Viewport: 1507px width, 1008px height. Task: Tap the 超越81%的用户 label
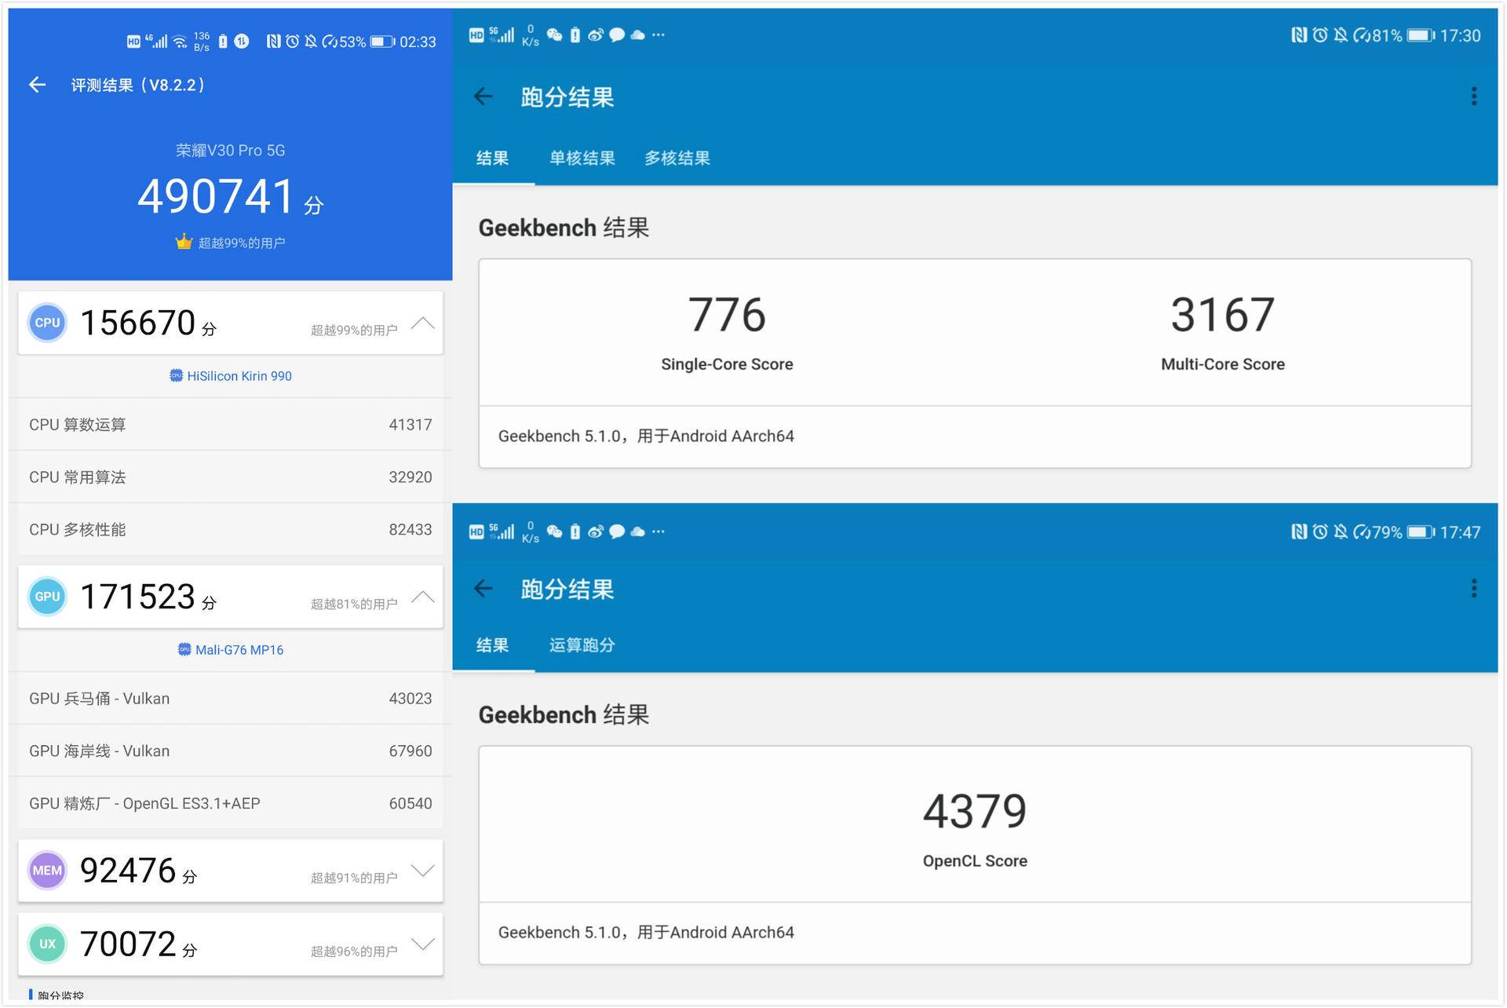354,604
